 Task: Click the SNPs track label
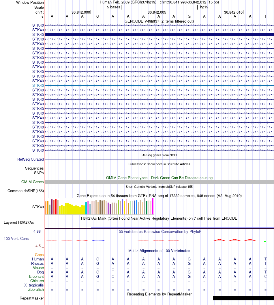click(x=39, y=173)
